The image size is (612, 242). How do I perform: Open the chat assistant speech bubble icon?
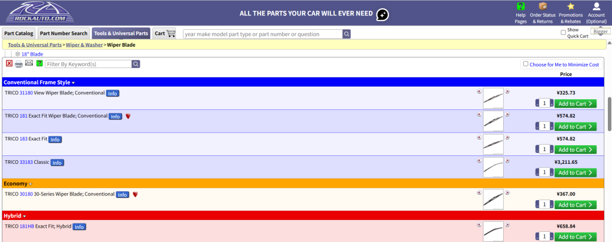click(x=382, y=15)
